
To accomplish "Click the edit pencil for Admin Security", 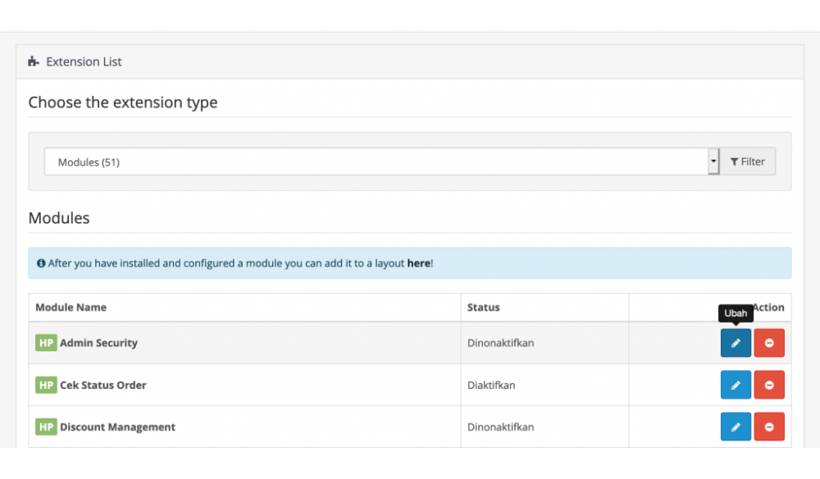I will [736, 343].
